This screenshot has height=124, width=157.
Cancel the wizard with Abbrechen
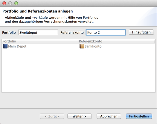coord(109,116)
